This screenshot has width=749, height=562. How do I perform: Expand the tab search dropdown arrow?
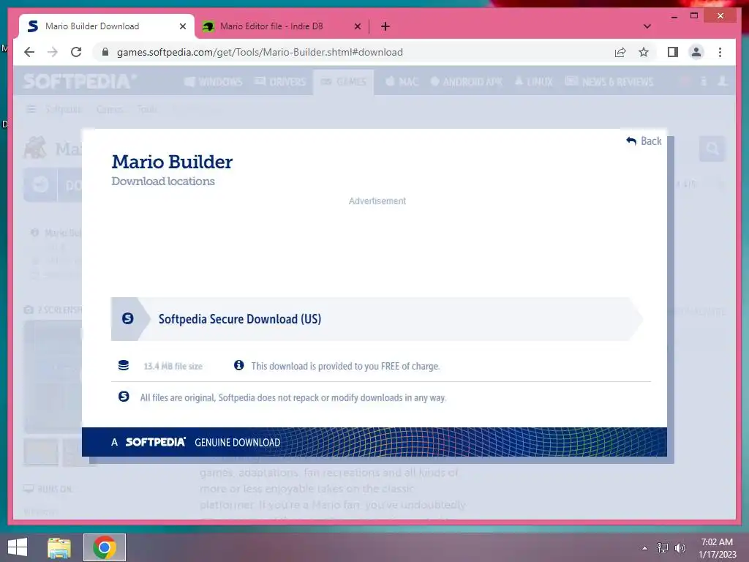[647, 26]
